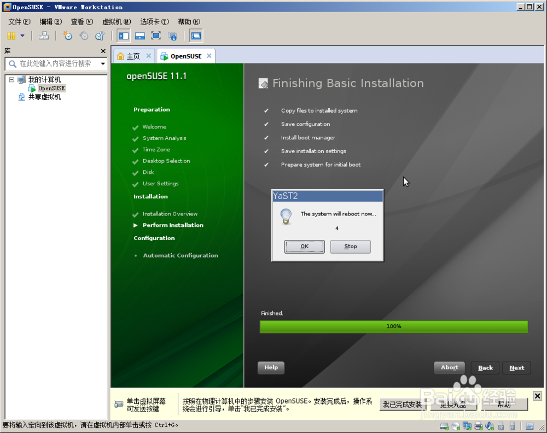
Task: Click the printer status bar icon
Action: click(479, 426)
